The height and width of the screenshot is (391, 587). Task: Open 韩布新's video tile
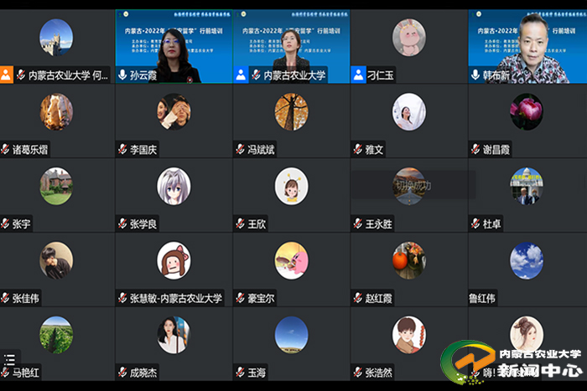click(527, 46)
